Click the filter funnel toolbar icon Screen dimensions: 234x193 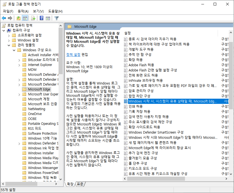pos(56,18)
